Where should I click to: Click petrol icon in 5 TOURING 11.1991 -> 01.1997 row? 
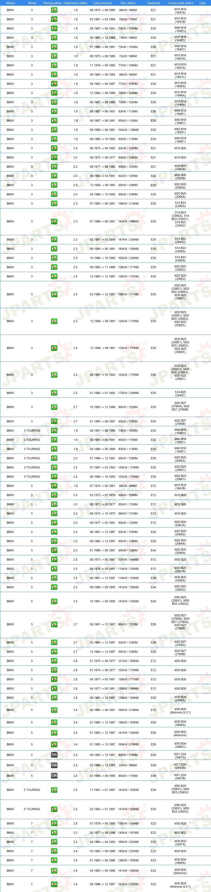pyautogui.click(x=54, y=790)
